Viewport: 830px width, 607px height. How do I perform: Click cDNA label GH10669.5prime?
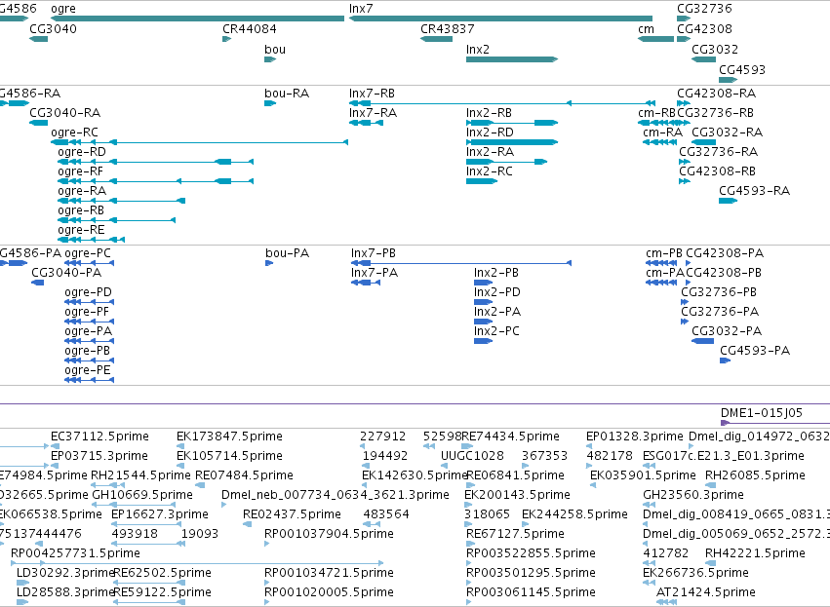tap(142, 495)
